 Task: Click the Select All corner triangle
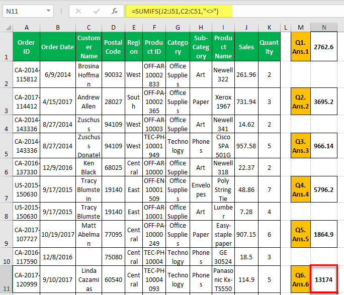click(9, 28)
